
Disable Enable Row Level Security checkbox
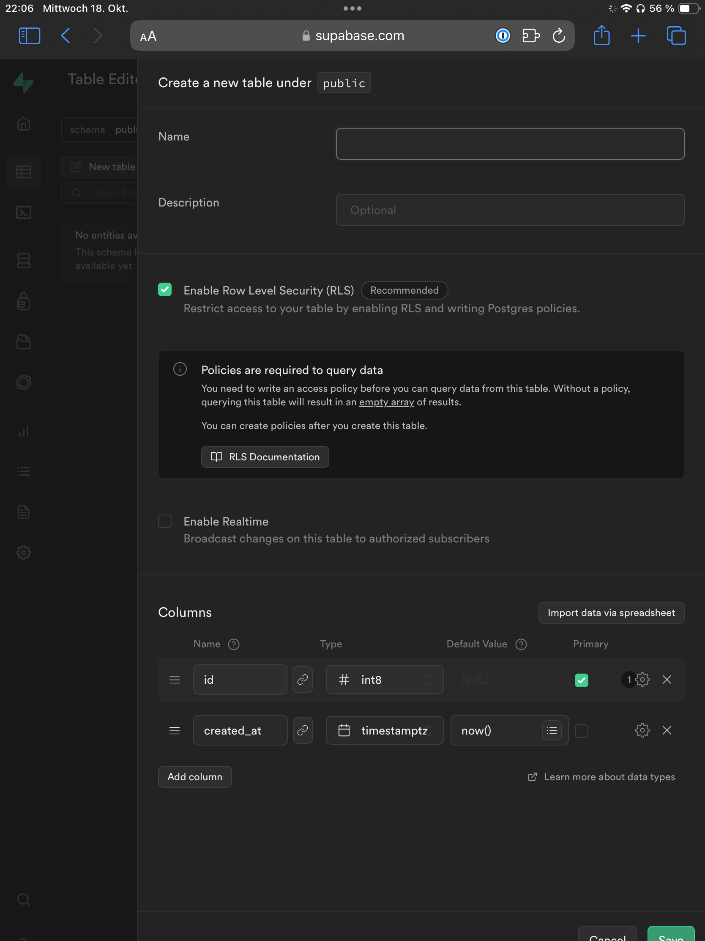coord(165,290)
